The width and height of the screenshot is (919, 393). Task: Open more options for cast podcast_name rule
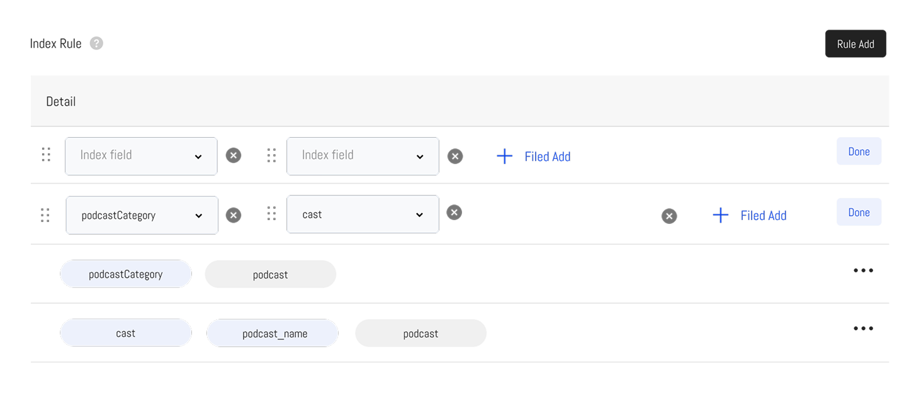[863, 328]
